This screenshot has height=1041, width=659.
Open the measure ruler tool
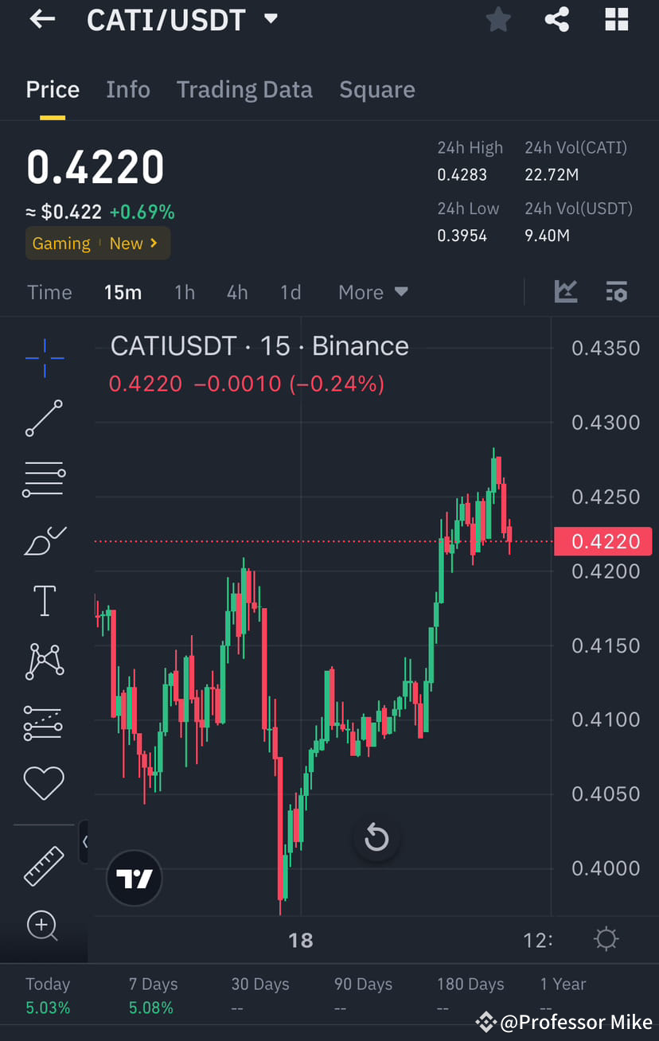tap(43, 865)
